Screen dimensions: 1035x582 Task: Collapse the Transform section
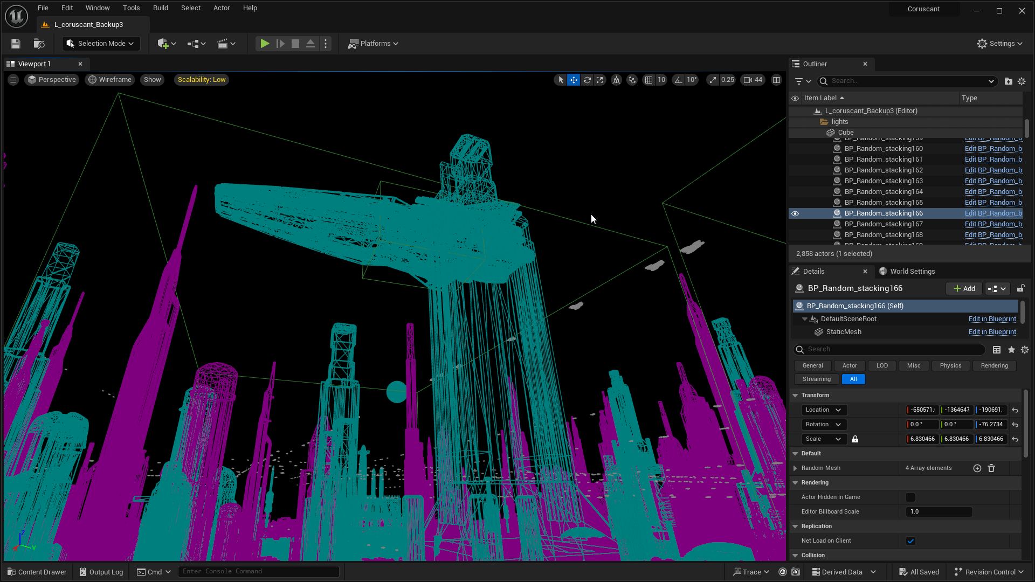pyautogui.click(x=795, y=396)
